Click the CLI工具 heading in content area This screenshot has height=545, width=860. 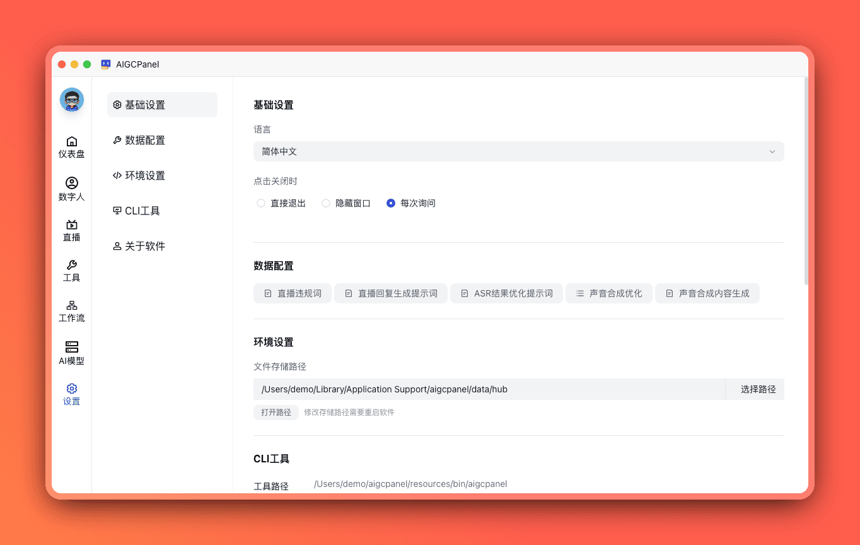(x=272, y=459)
